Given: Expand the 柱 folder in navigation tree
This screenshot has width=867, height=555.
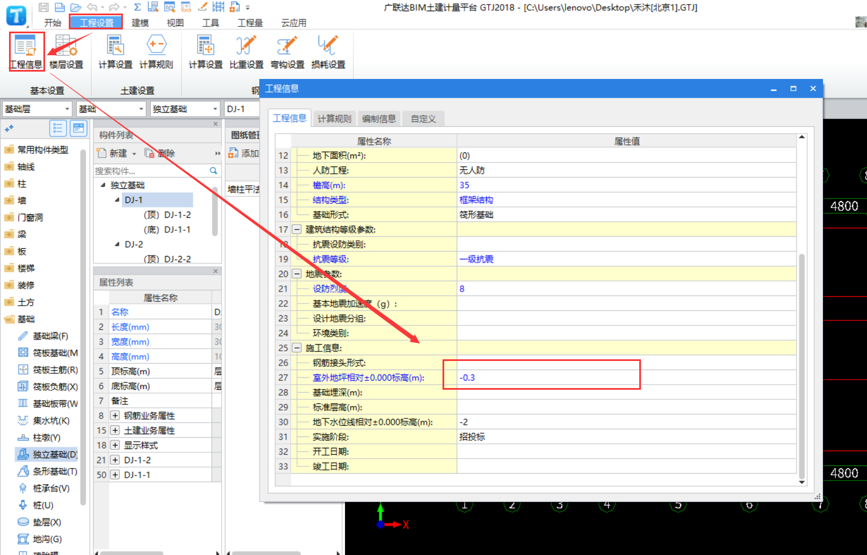Looking at the screenshot, I should pos(9,184).
